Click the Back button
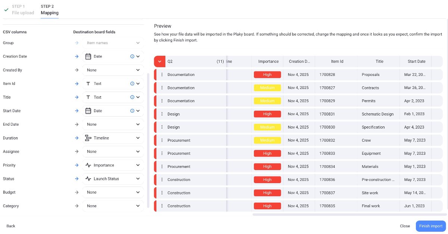This screenshot has height=234, width=448. 11,226
